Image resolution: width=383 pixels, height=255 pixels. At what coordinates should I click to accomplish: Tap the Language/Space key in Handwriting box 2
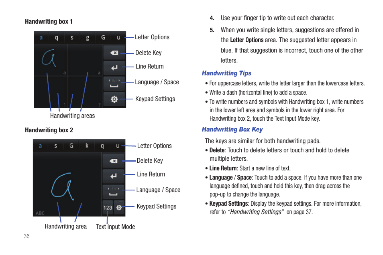click(x=113, y=192)
